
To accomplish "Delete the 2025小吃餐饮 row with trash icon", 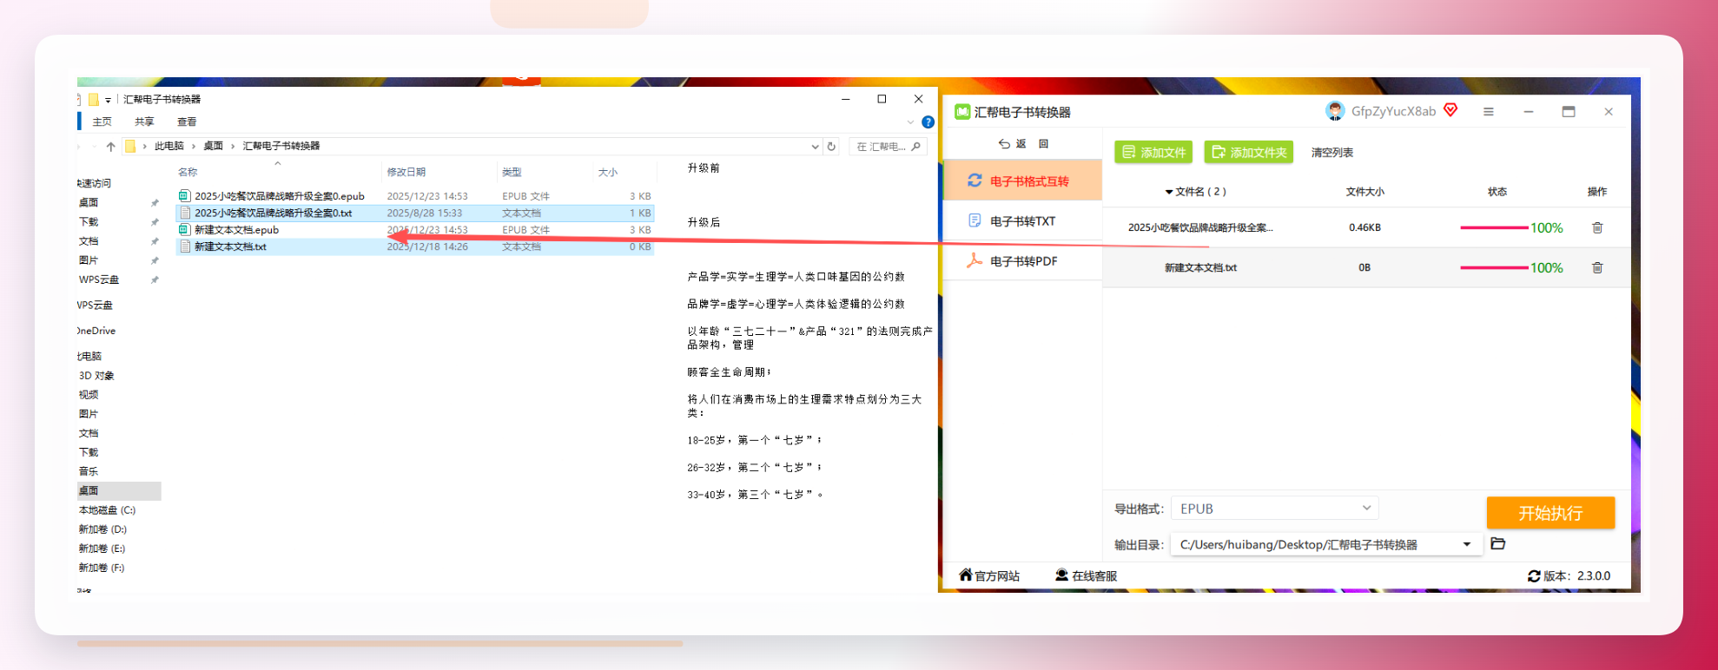I will click(x=1597, y=227).
